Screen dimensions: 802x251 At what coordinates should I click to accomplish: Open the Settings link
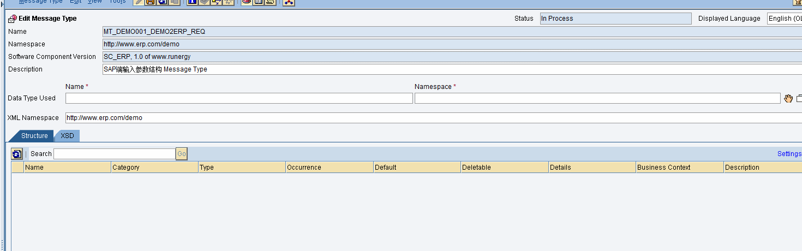[x=789, y=154]
